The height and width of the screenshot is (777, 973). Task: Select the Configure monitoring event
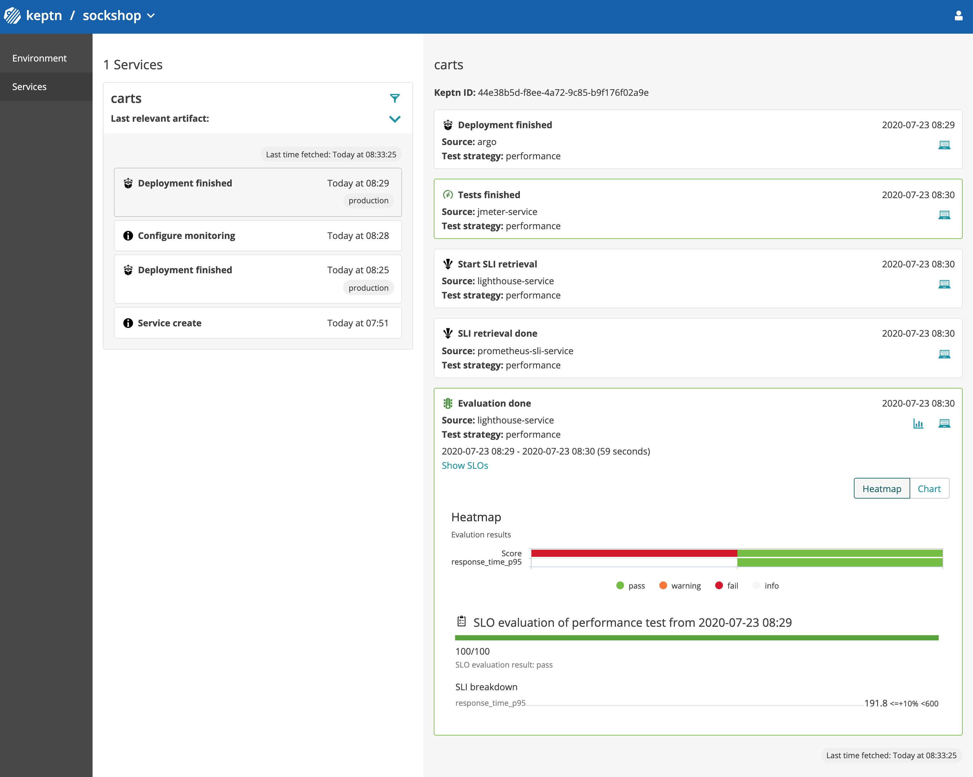pyautogui.click(x=258, y=236)
